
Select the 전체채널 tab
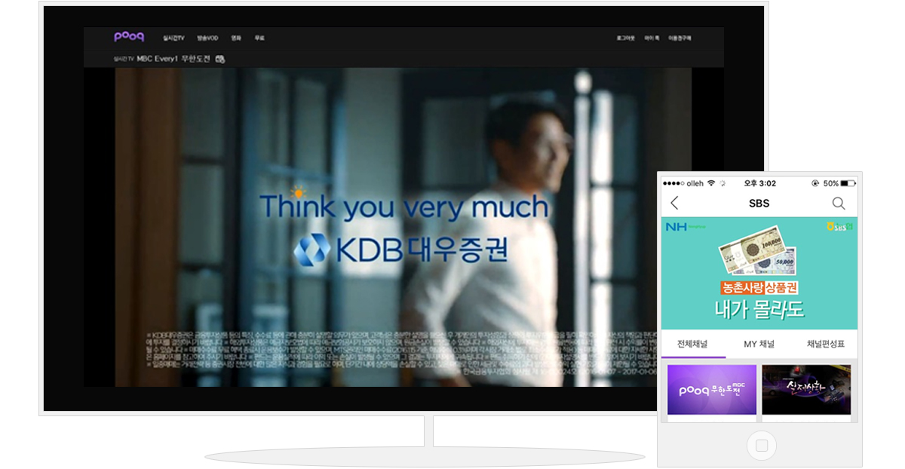[692, 344]
